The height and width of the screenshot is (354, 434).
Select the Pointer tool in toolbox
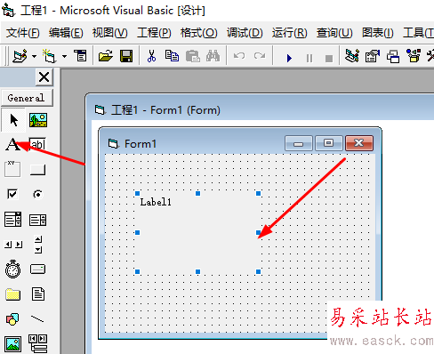(x=13, y=120)
